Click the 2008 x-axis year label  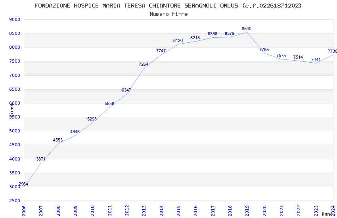(x=58, y=210)
